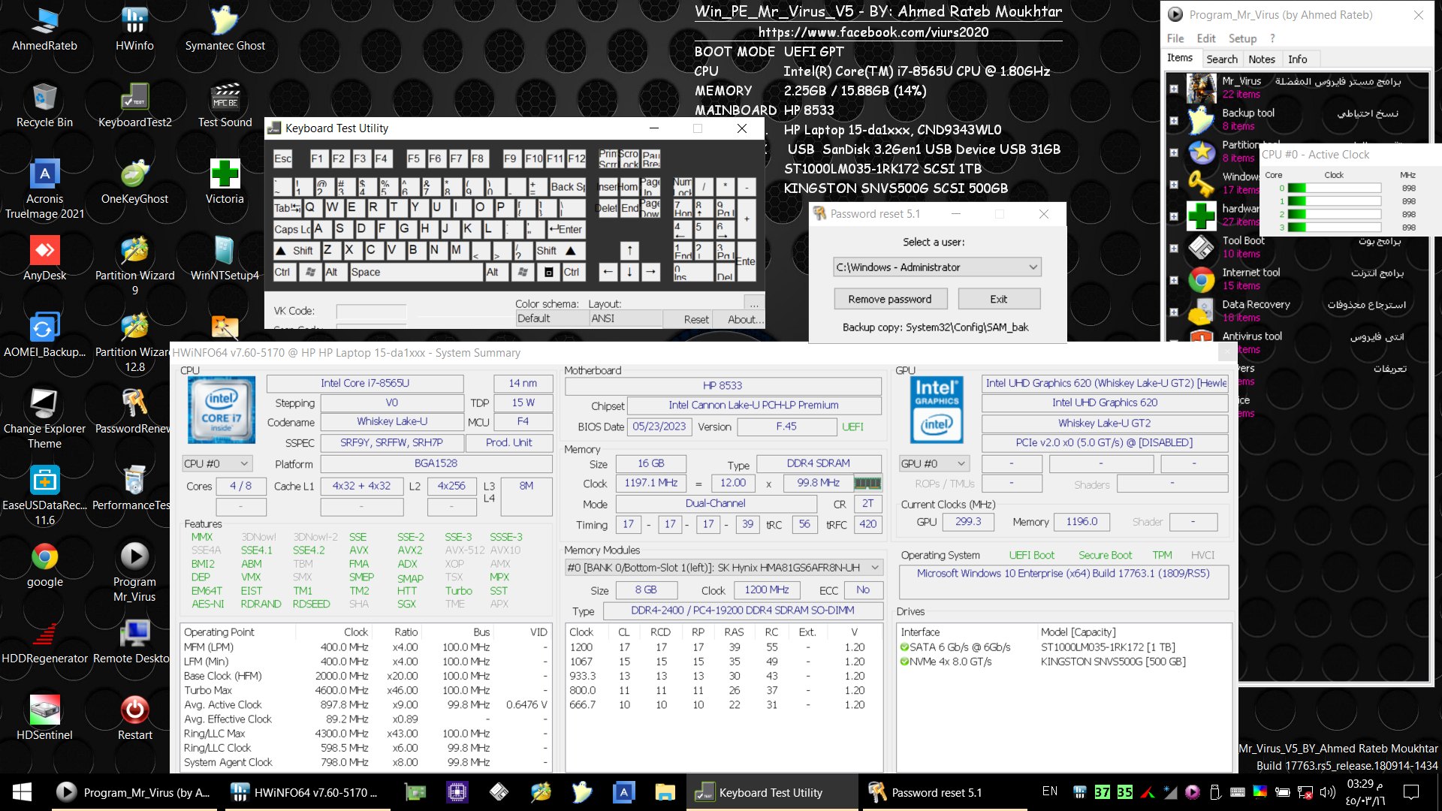Select the ST1000LM035-1RK172 drive row

(x=1063, y=647)
